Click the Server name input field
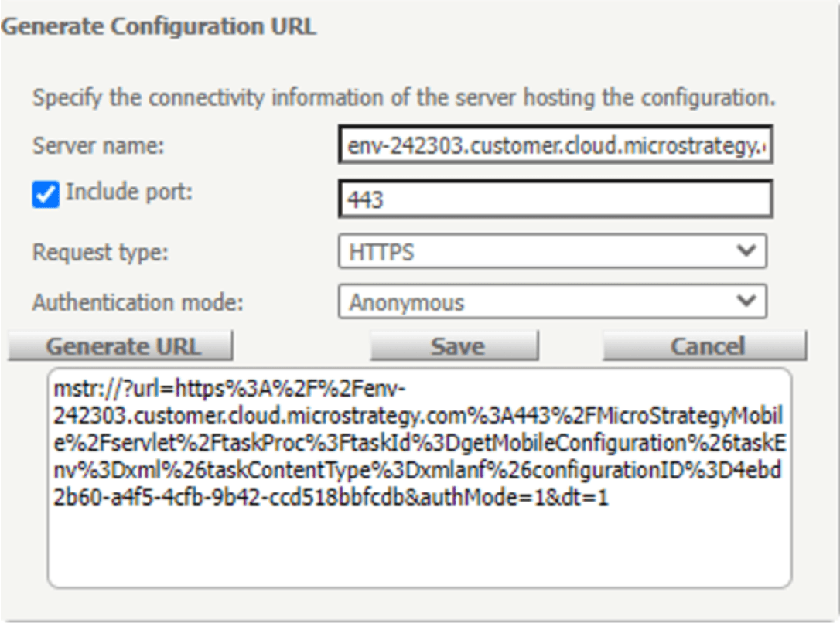 click(555, 145)
